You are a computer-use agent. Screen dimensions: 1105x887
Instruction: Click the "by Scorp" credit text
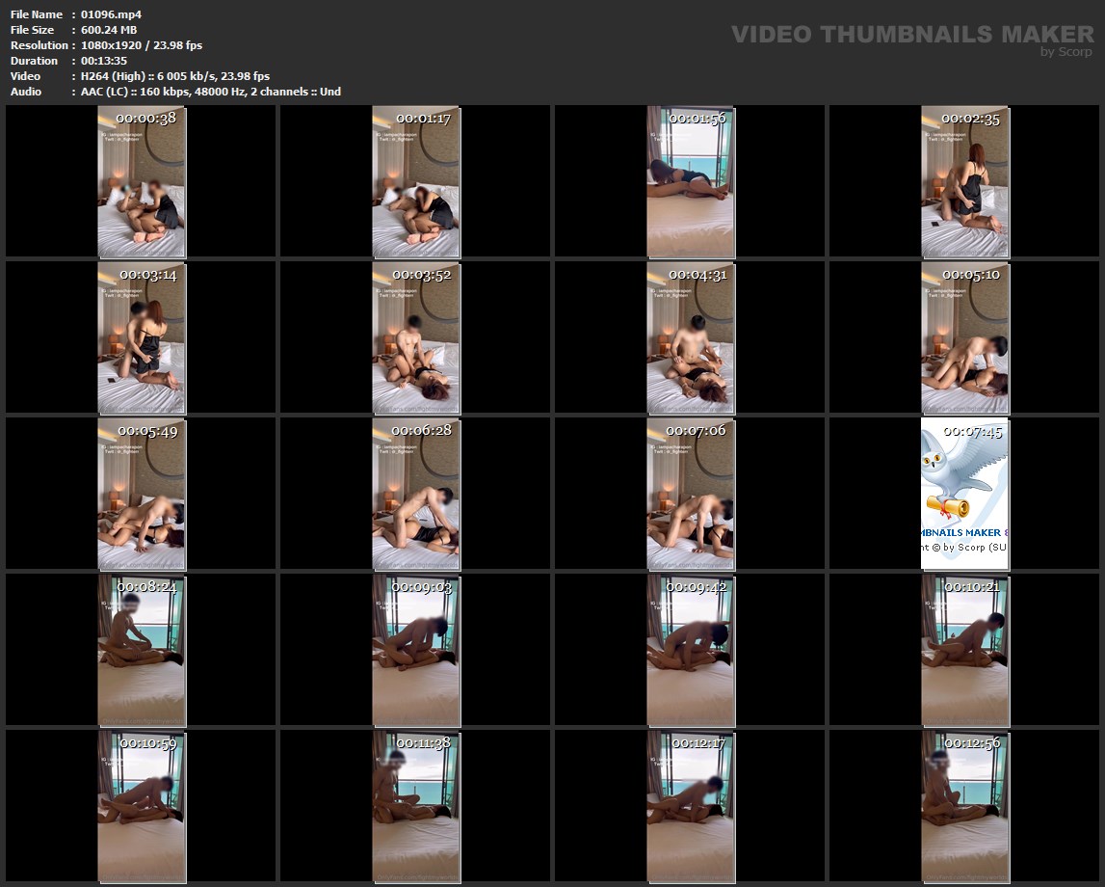point(1066,52)
